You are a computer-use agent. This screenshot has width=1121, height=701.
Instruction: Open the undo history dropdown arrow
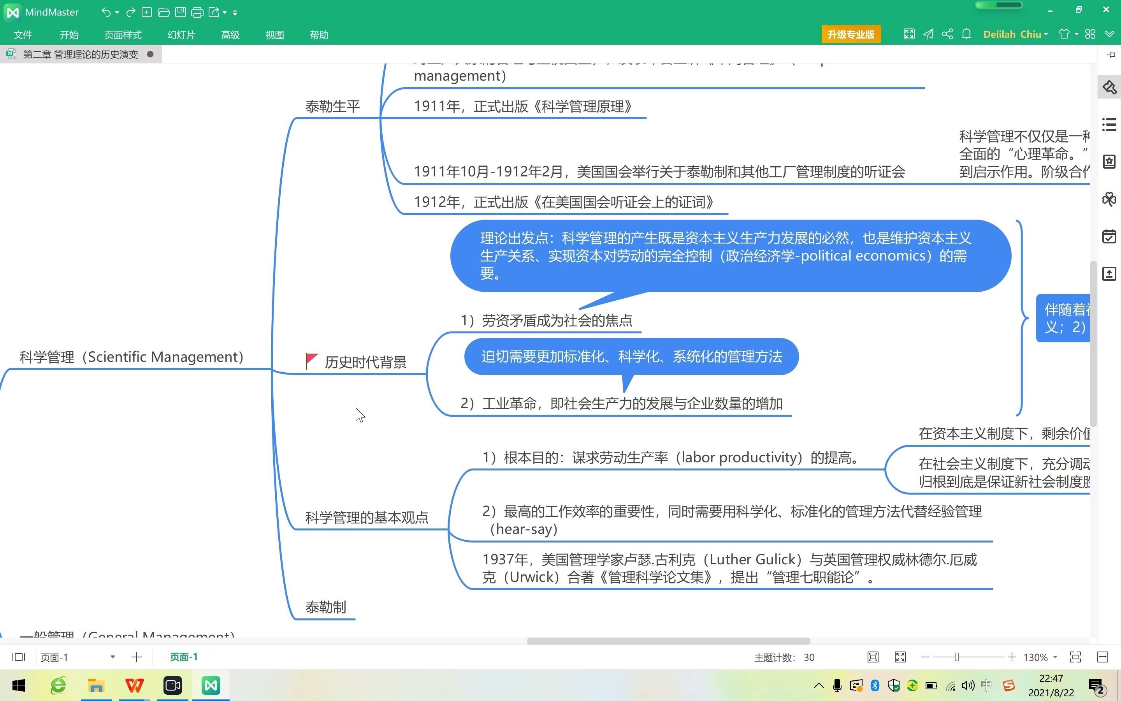click(x=117, y=12)
